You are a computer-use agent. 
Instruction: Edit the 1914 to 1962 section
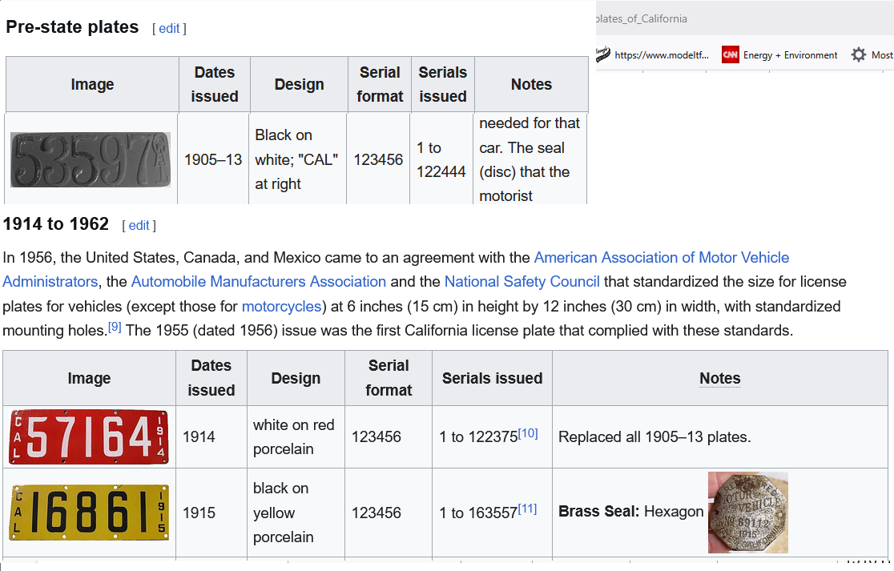[x=139, y=226]
